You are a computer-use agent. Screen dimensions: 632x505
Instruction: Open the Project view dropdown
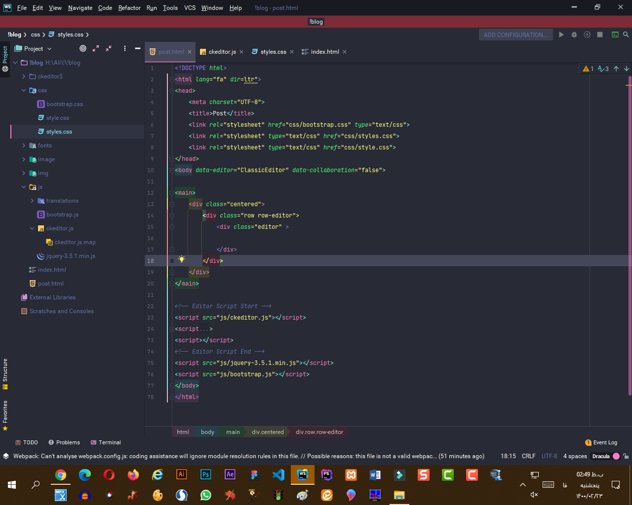click(x=34, y=48)
